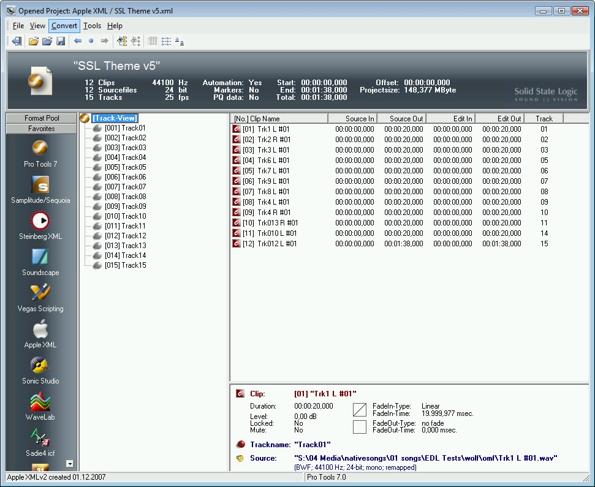Screen dimensions: 595x487
Task: Switch to the small list view icon
Action: [x=166, y=41]
